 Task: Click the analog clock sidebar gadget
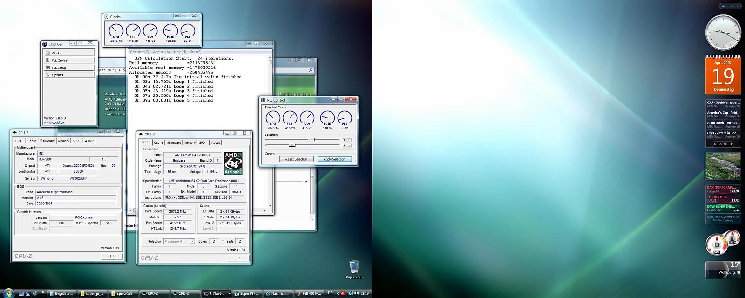pos(723,33)
